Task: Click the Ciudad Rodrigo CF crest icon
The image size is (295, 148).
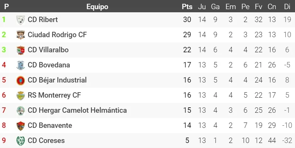Action: pyautogui.click(x=20, y=35)
